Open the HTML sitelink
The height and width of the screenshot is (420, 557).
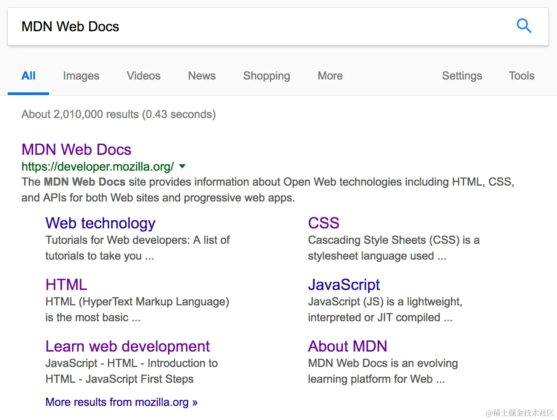pos(66,285)
